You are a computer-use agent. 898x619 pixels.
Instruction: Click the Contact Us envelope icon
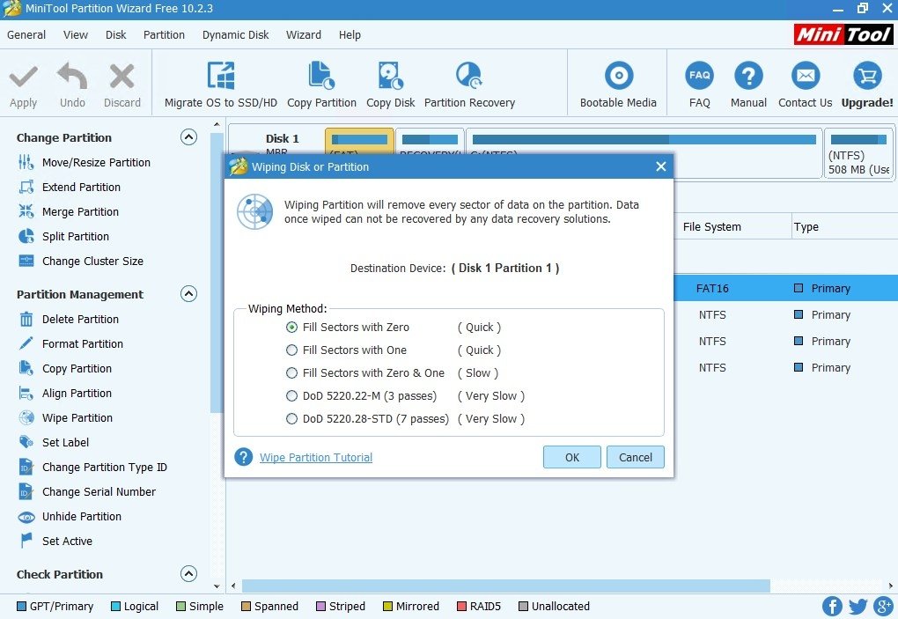(x=806, y=75)
